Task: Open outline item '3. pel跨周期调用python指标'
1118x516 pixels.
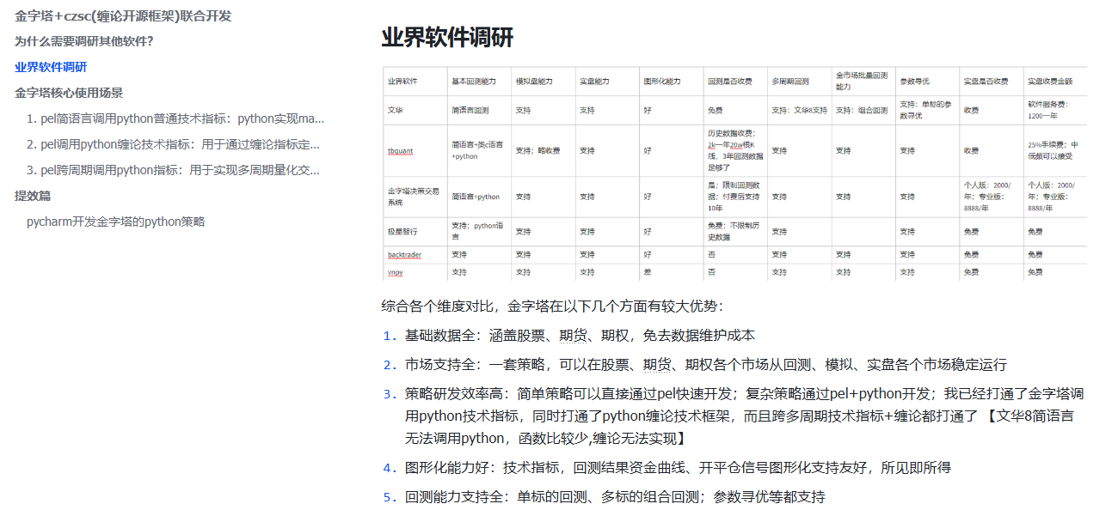Action: tap(173, 170)
